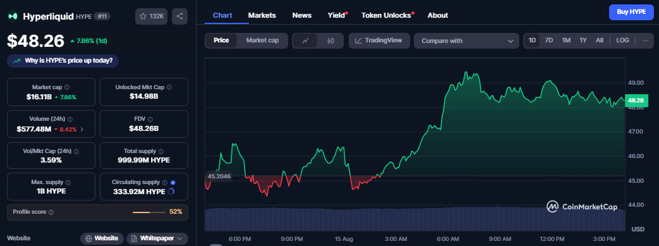Click the share icon next to watchlist
The height and width of the screenshot is (246, 659).
[179, 16]
